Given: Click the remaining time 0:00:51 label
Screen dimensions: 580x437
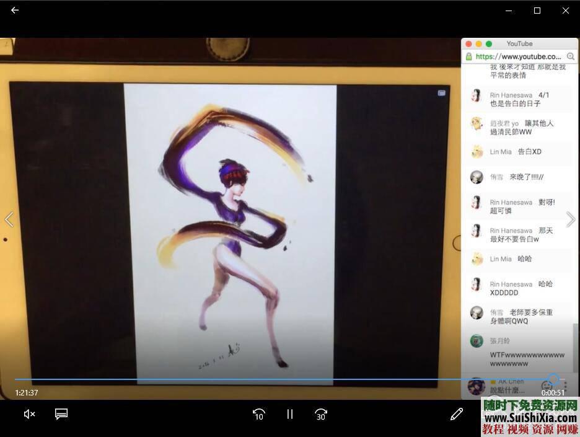Looking at the screenshot, I should tap(553, 392).
